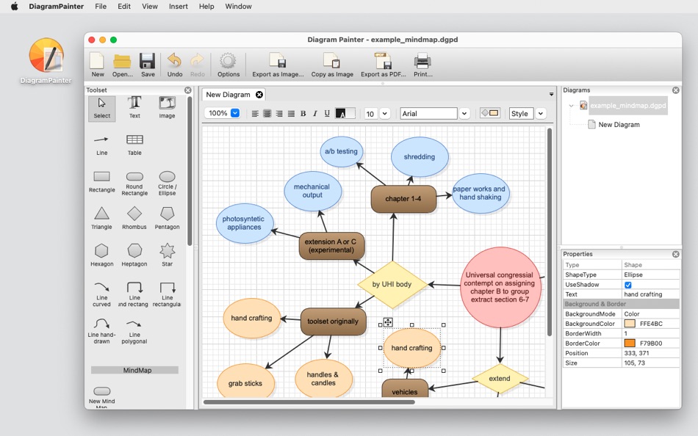Align text right

click(x=279, y=114)
